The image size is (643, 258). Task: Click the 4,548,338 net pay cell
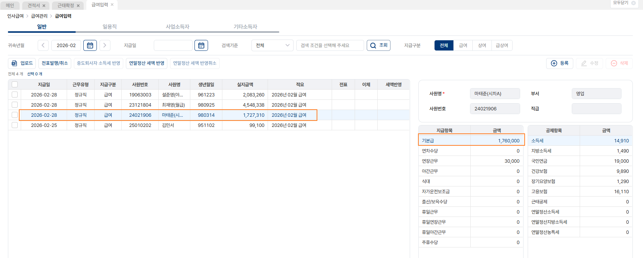(x=245, y=105)
